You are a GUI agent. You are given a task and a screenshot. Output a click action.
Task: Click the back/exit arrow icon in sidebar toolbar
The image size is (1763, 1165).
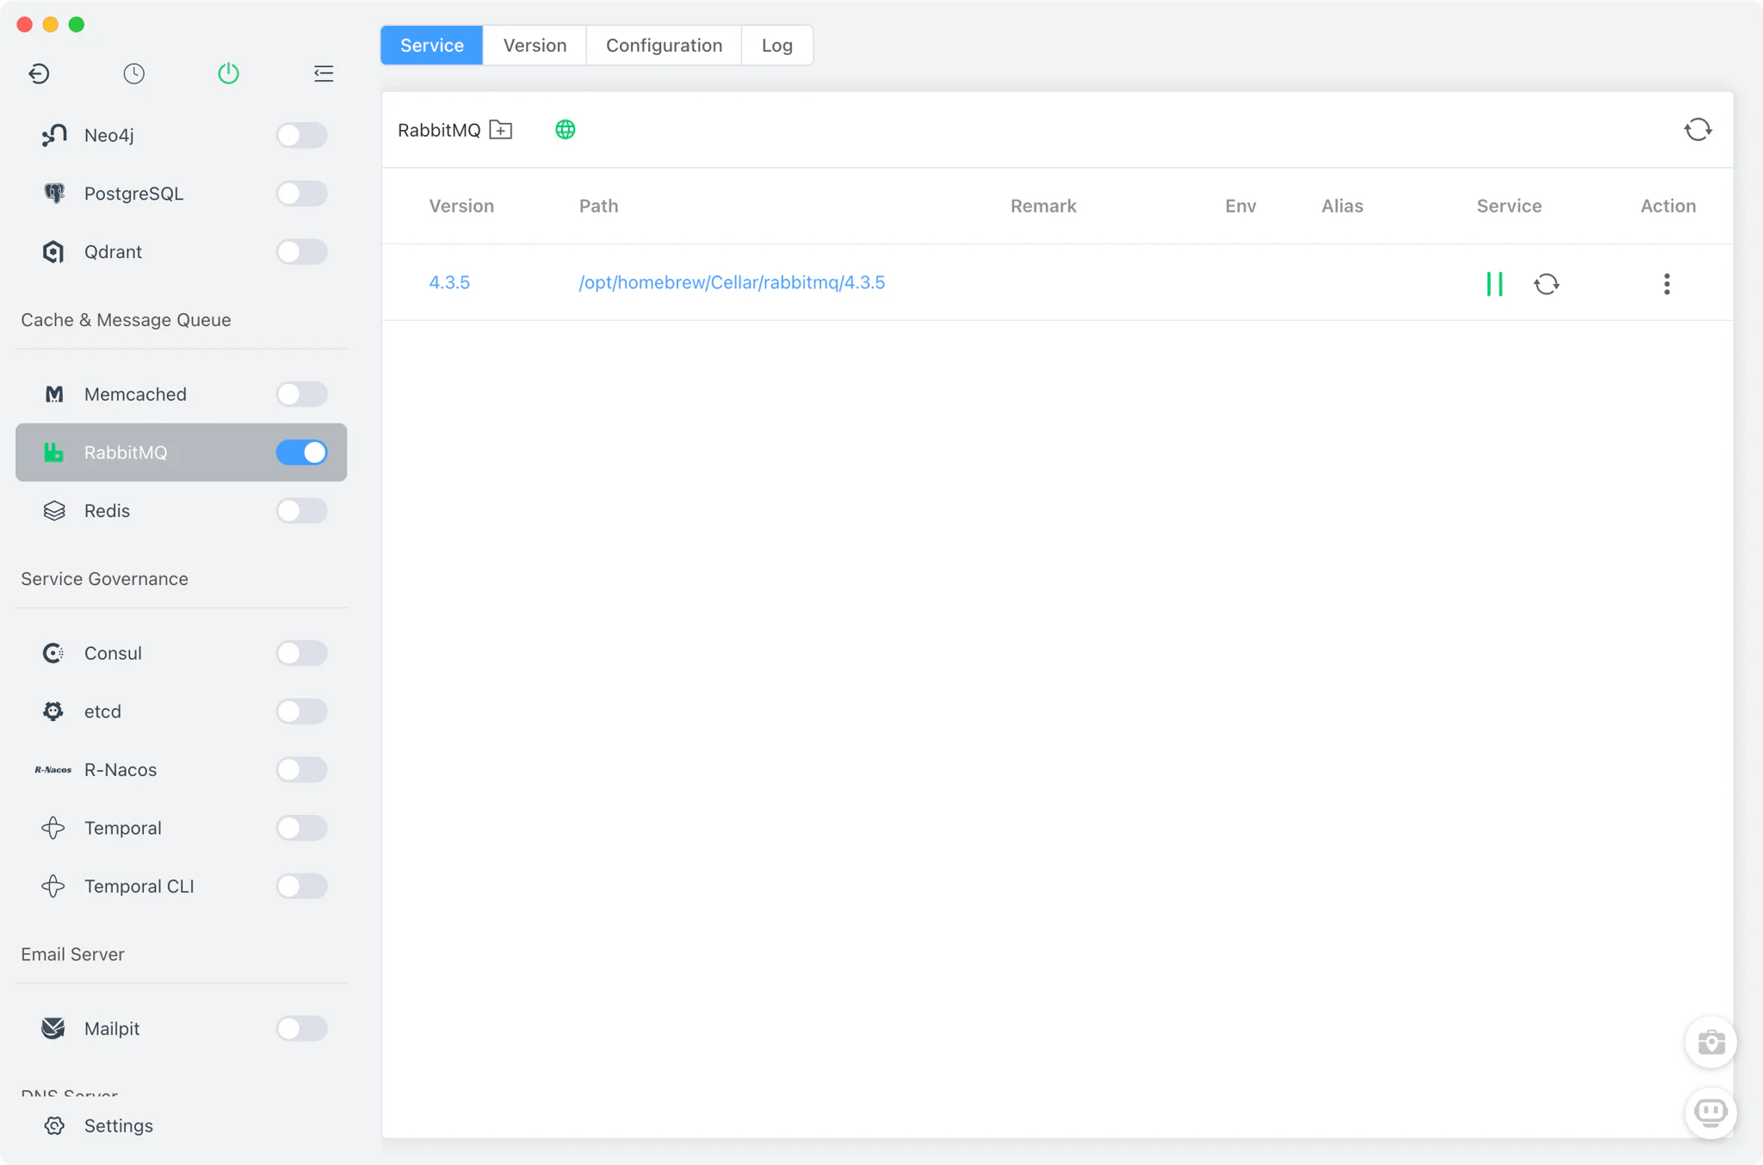coord(39,73)
